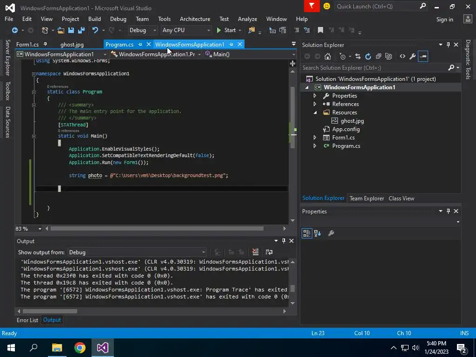Uncomment selected lines via toolbar icon

[x=307, y=30]
